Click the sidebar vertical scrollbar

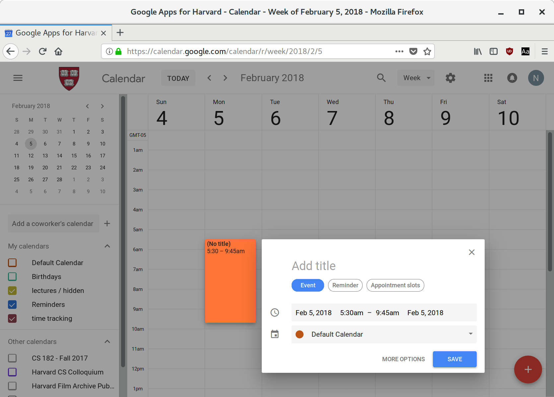[x=123, y=232]
